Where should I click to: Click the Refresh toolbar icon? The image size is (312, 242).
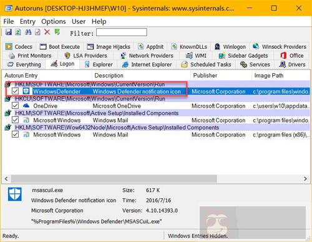18,32
